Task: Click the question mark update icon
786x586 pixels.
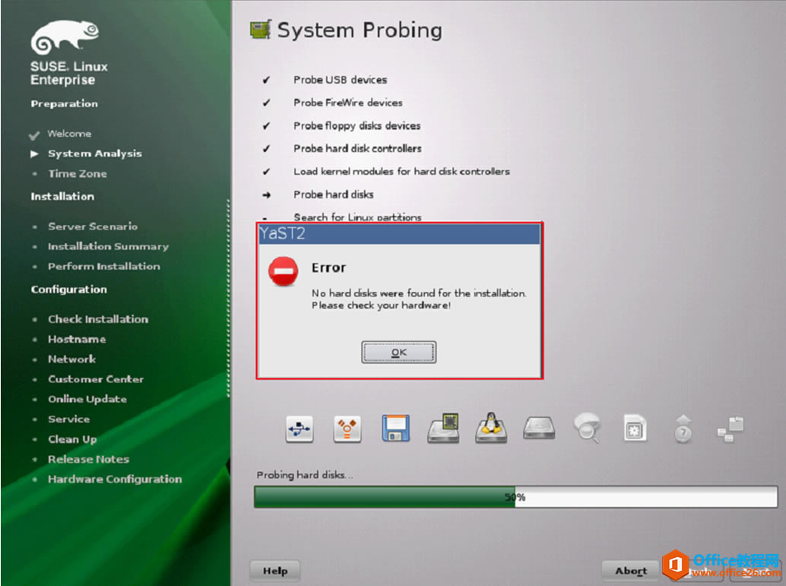Action: (683, 429)
